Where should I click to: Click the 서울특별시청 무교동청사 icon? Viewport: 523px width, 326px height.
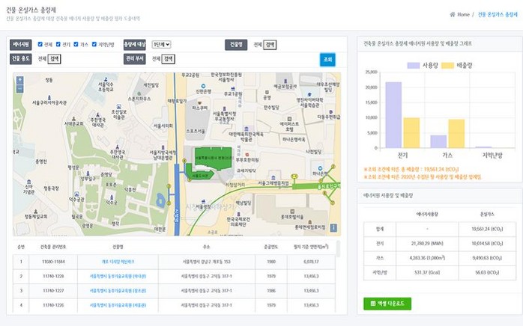coord(224,108)
